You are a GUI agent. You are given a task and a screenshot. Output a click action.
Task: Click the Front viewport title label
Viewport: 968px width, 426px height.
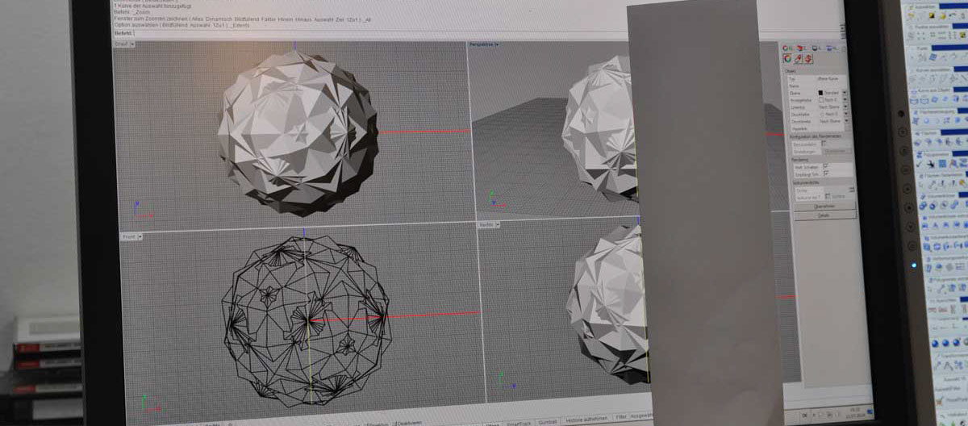point(128,236)
